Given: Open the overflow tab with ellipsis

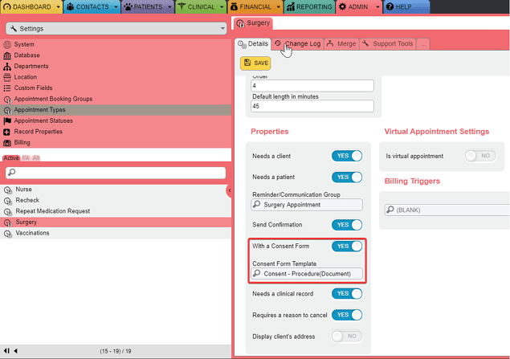Looking at the screenshot, I should click(423, 44).
